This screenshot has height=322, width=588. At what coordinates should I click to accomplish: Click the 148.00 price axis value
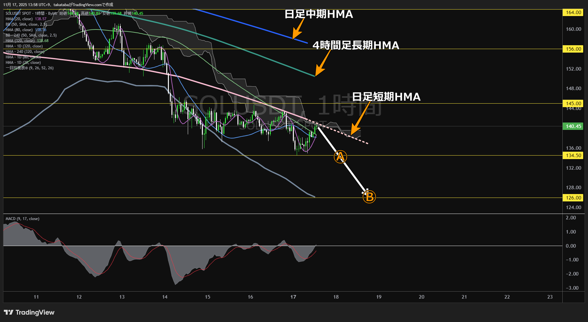click(x=574, y=89)
